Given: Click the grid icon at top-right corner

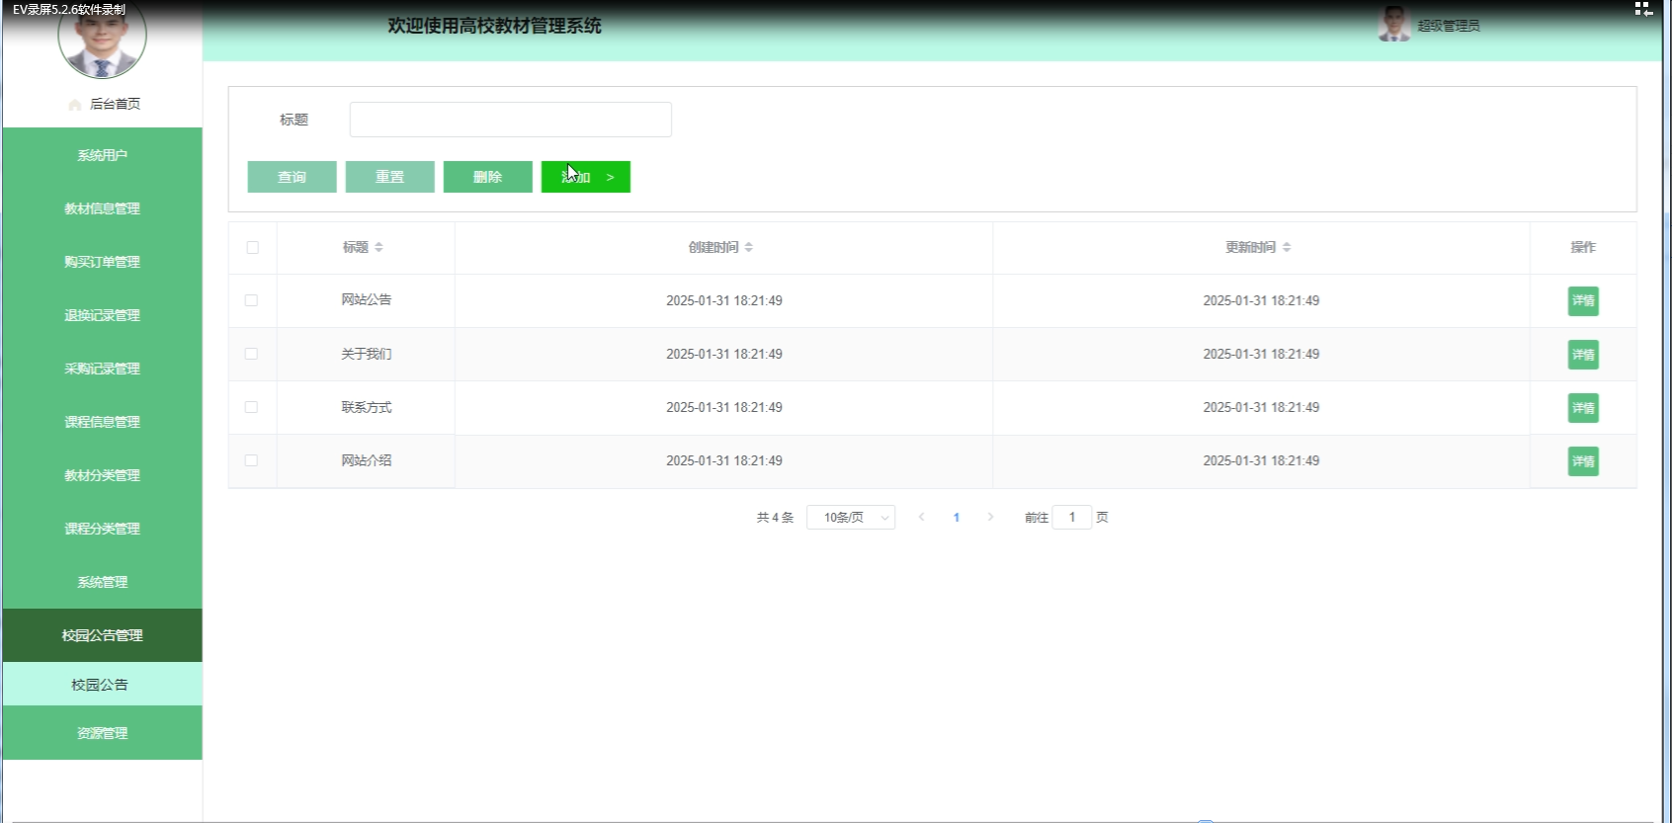Looking at the screenshot, I should click(1643, 9).
